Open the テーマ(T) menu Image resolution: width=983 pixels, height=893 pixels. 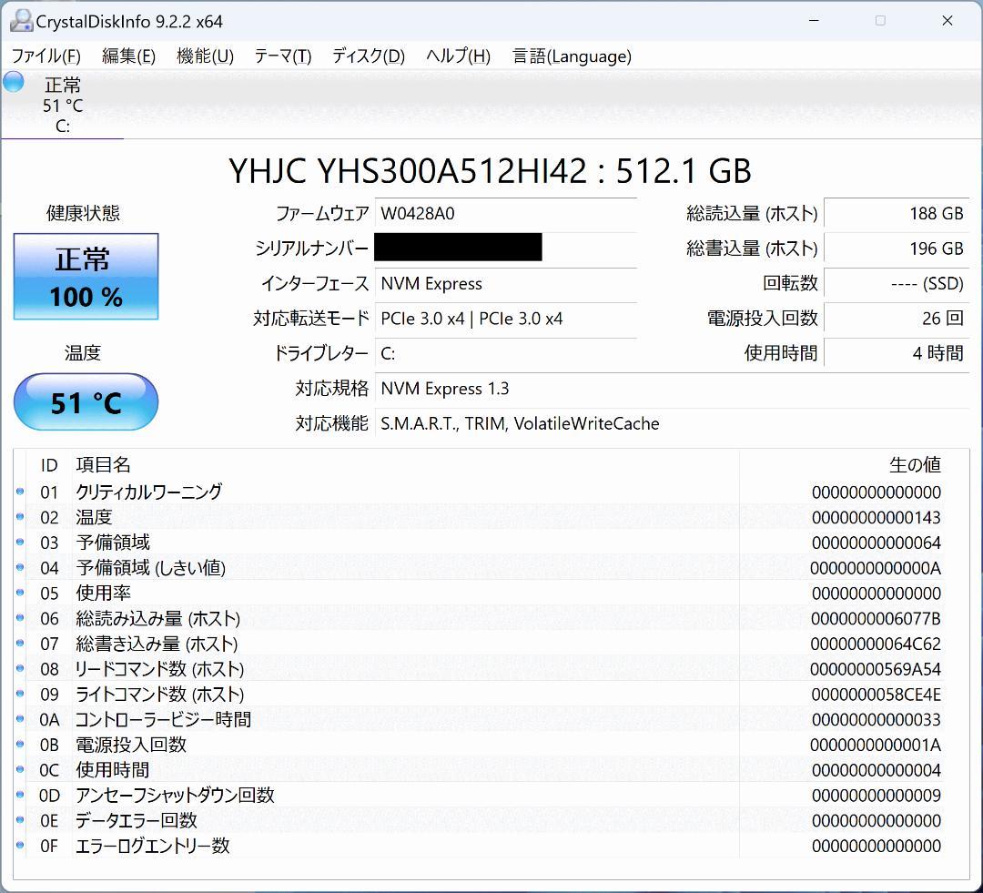pos(282,56)
